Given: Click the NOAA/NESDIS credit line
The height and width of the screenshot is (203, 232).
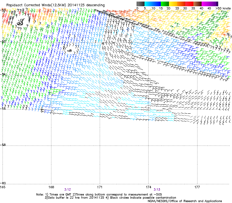Looking at the screenshot, I should pyautogui.click(x=185, y=201).
